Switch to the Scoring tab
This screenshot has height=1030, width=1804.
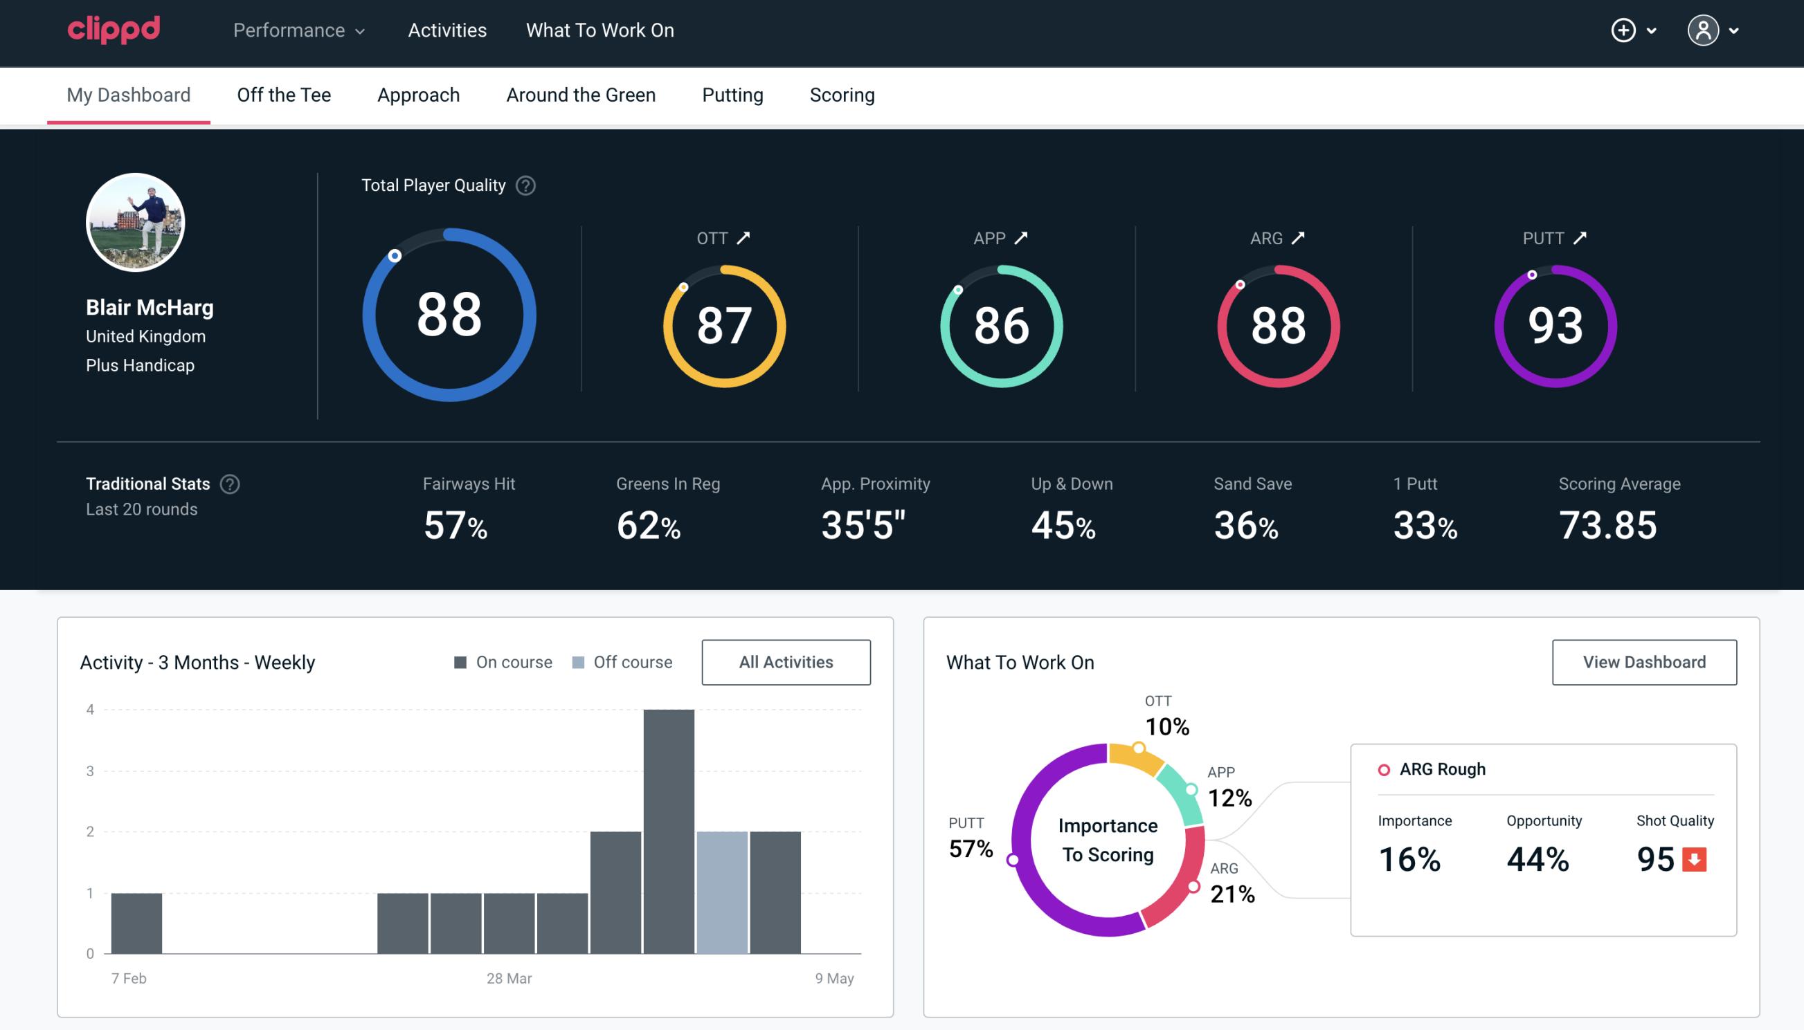pyautogui.click(x=842, y=94)
